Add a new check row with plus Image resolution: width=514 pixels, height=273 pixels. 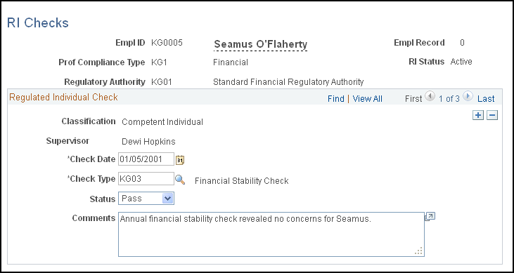478,115
